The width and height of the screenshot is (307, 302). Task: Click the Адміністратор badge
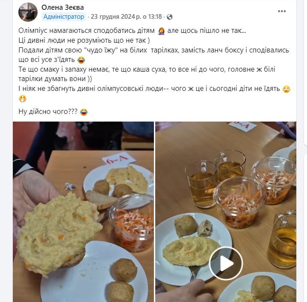coord(64,17)
